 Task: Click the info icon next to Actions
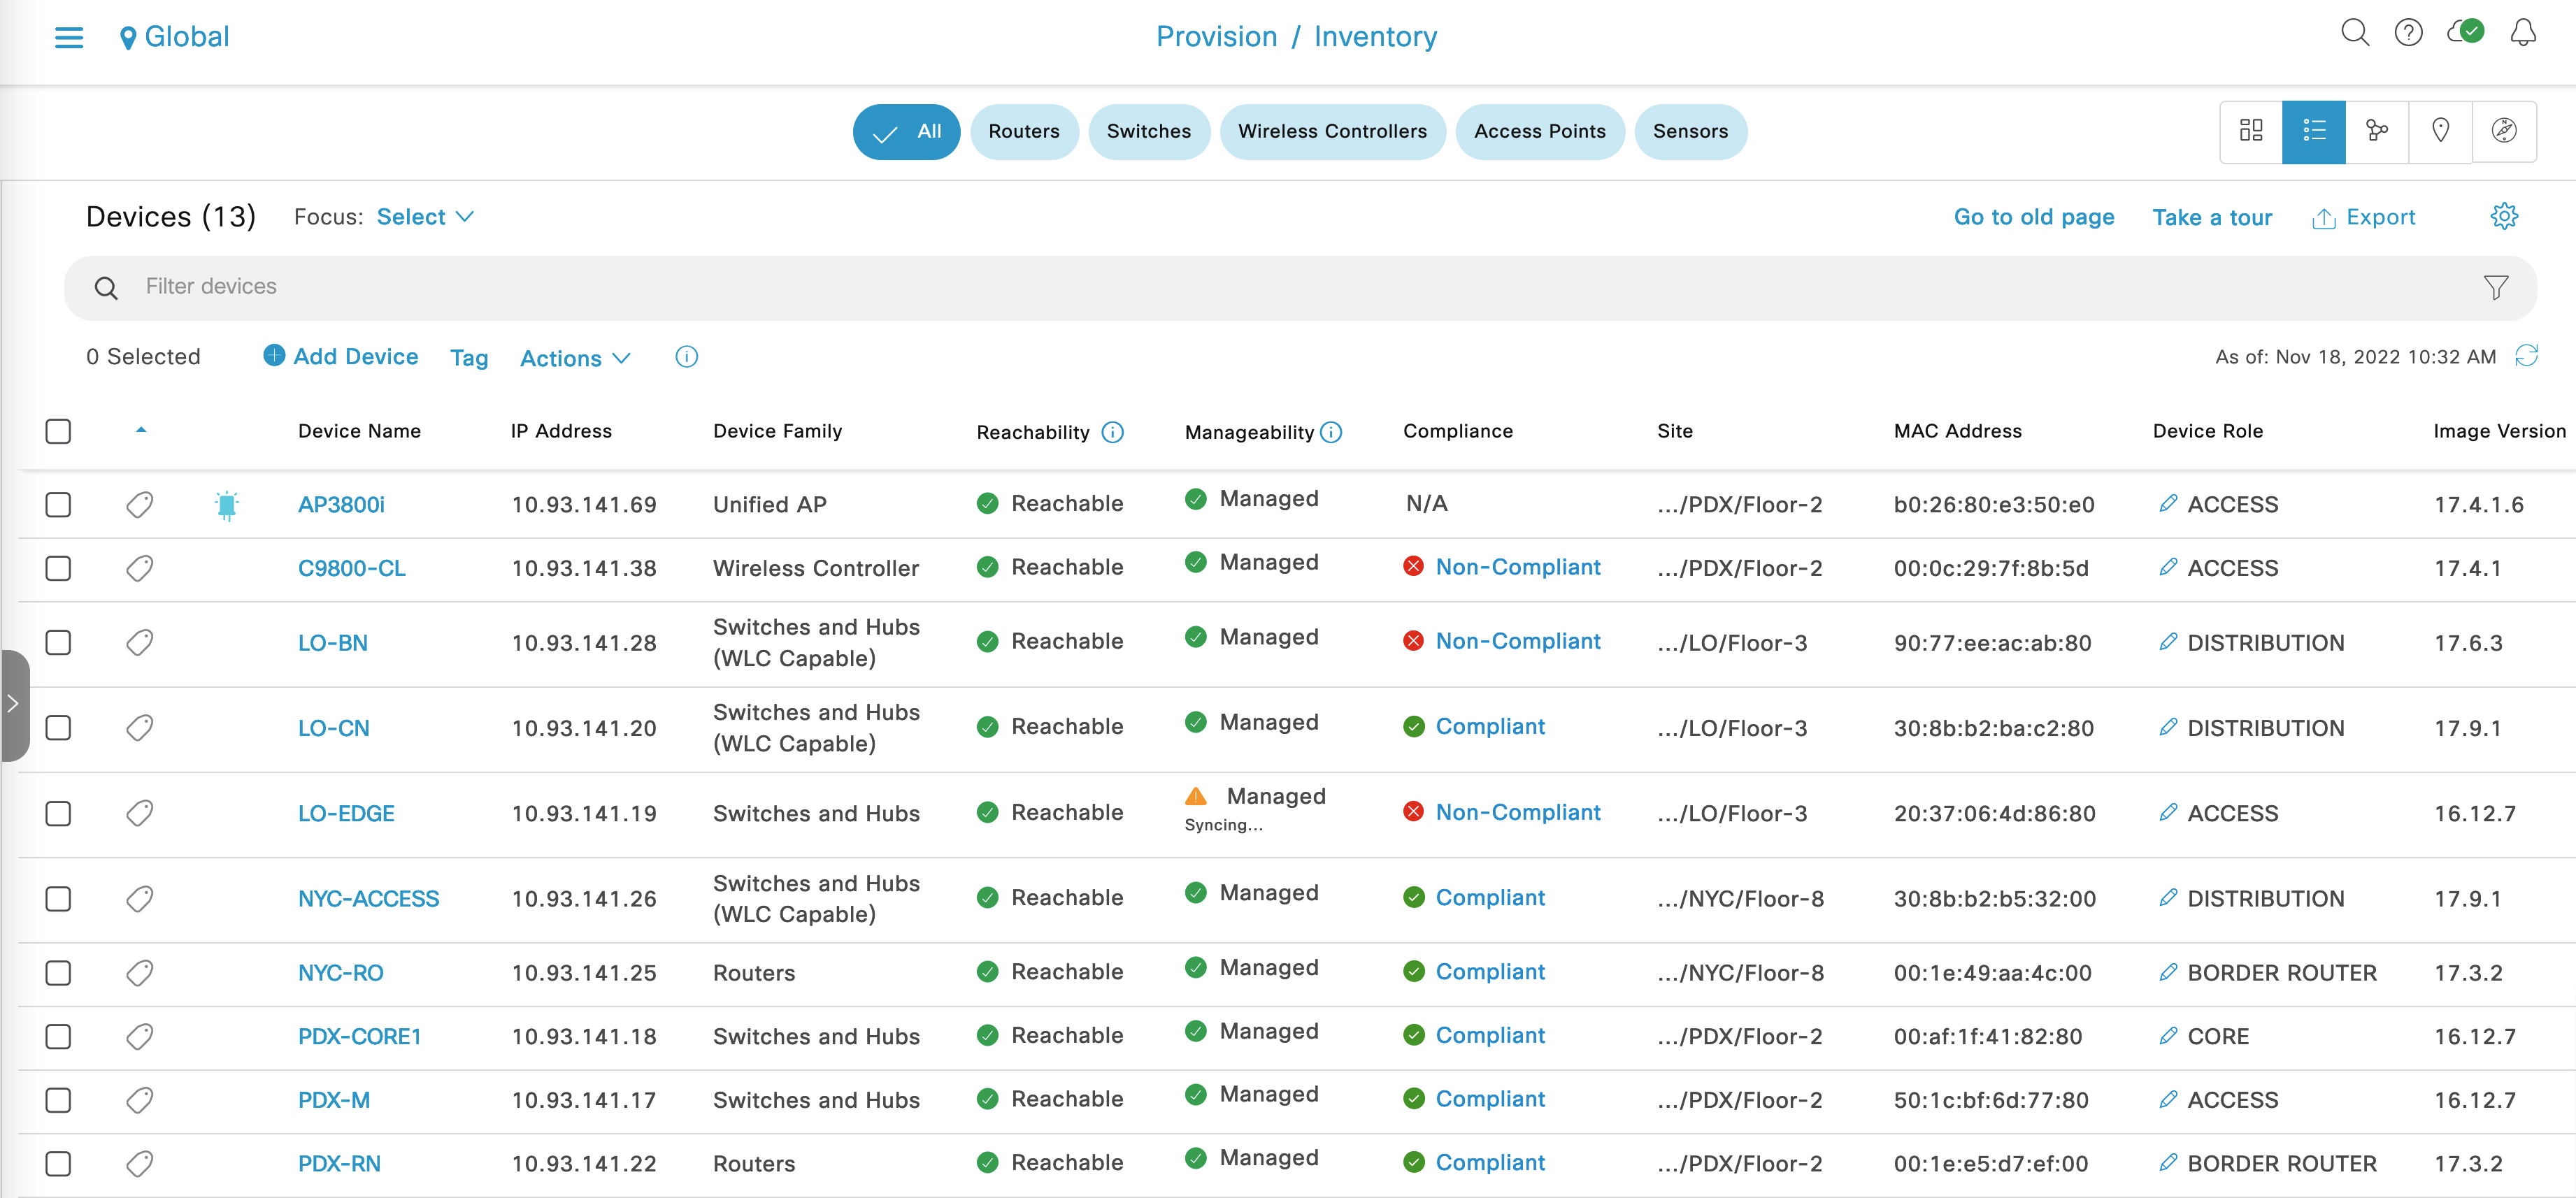[x=686, y=357]
